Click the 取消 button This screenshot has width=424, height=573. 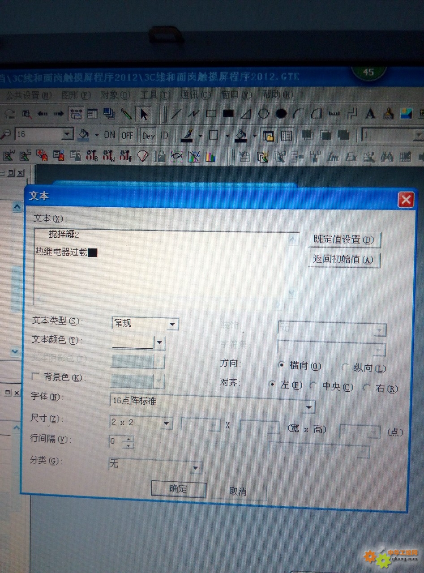[238, 492]
